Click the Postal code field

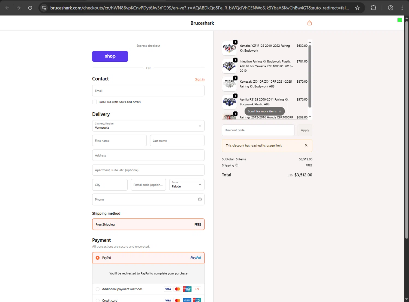[x=148, y=185]
